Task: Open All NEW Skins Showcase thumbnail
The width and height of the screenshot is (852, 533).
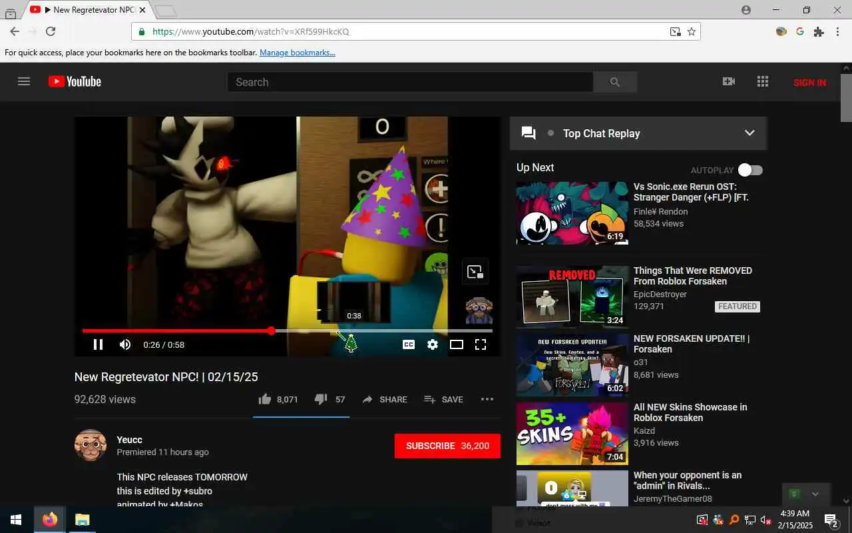Action: pos(572,434)
